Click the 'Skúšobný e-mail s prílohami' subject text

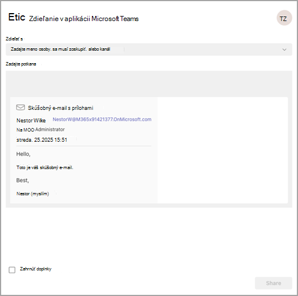61,108
